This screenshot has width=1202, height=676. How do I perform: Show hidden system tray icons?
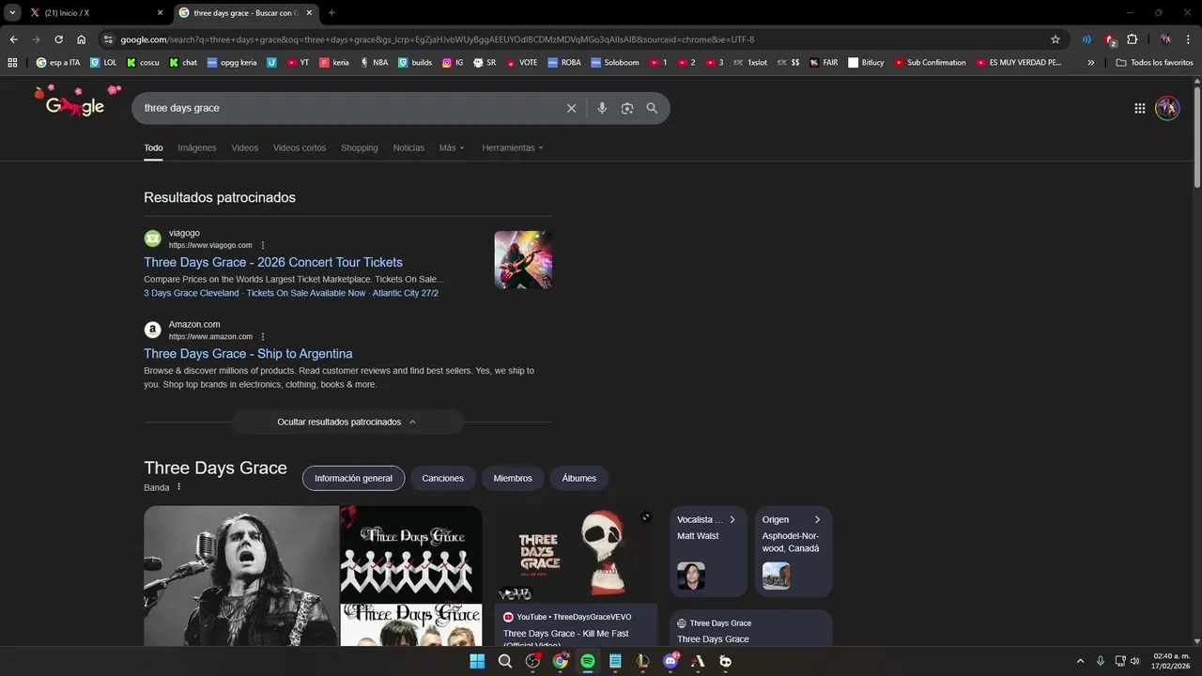(x=1080, y=661)
